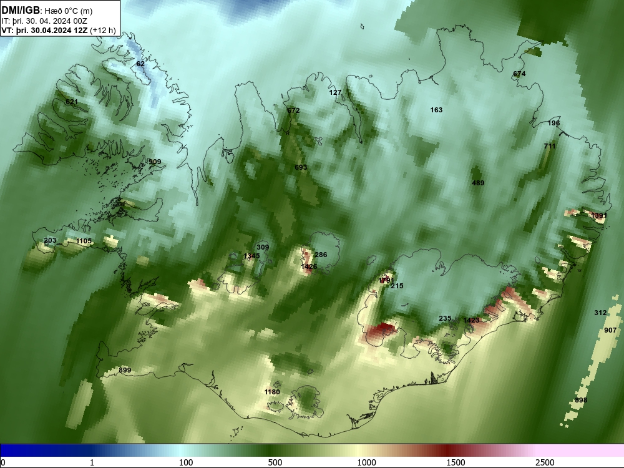Click the map value 898
The image size is (624, 468).
pyautogui.click(x=581, y=400)
